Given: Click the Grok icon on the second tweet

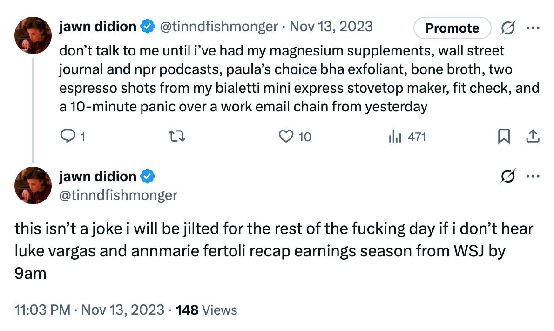Looking at the screenshot, I should tap(507, 176).
